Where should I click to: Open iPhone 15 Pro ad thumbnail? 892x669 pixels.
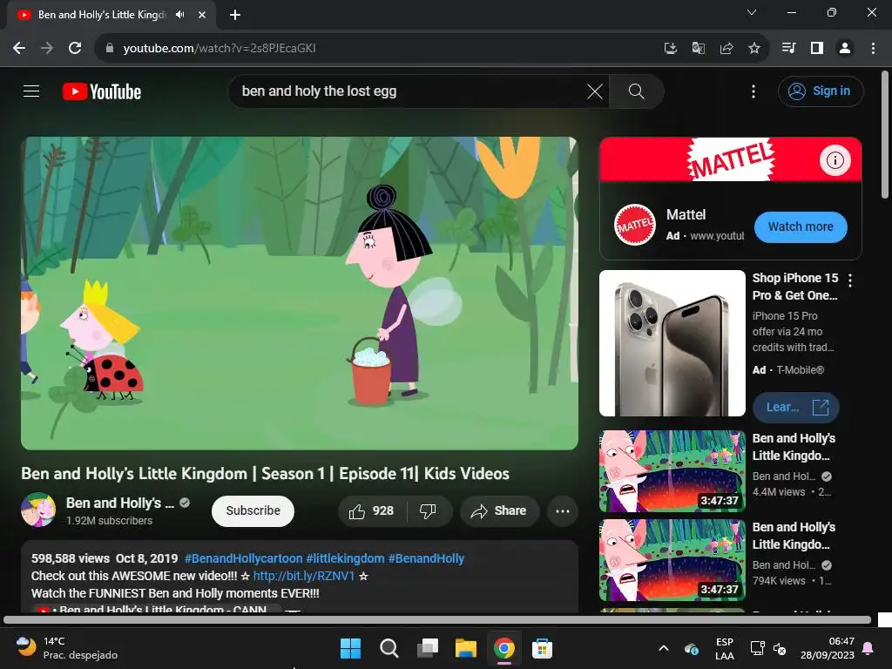pos(672,343)
